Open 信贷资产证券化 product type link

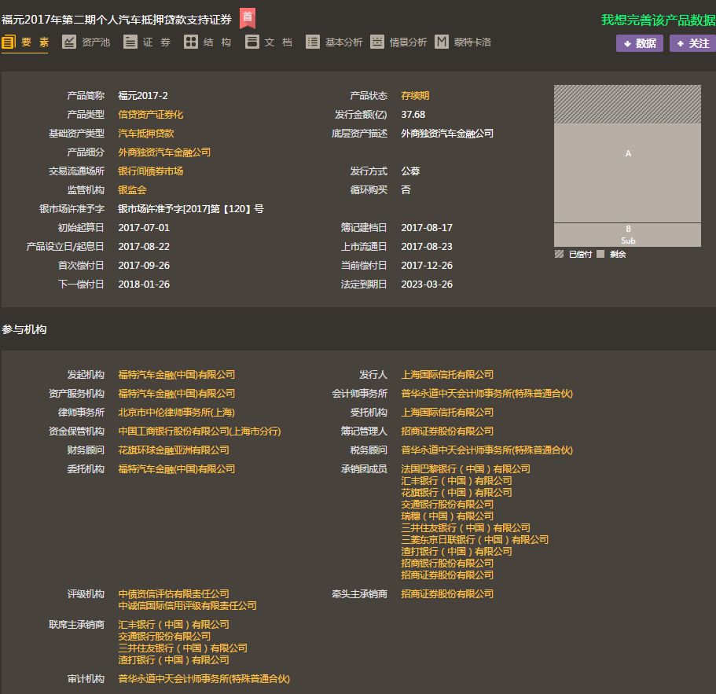point(151,115)
